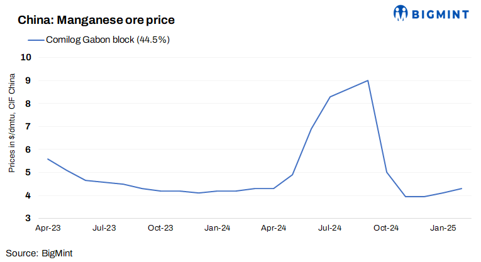This screenshot has height=262, width=481.
Task: Click the Jul-24 x-axis label
Action: pyautogui.click(x=329, y=228)
